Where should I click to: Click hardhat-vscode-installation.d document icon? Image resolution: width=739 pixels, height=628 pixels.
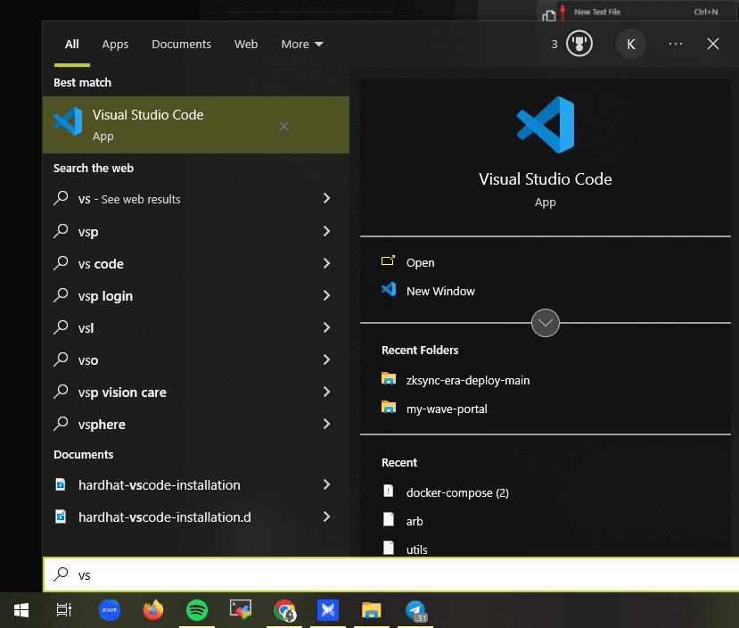pyautogui.click(x=61, y=516)
